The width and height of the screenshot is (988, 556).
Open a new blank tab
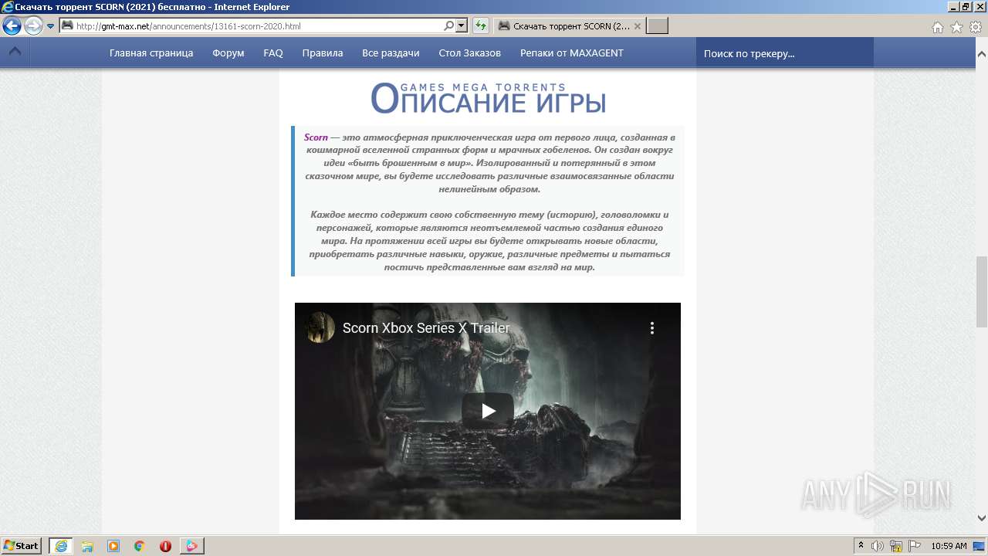click(657, 26)
